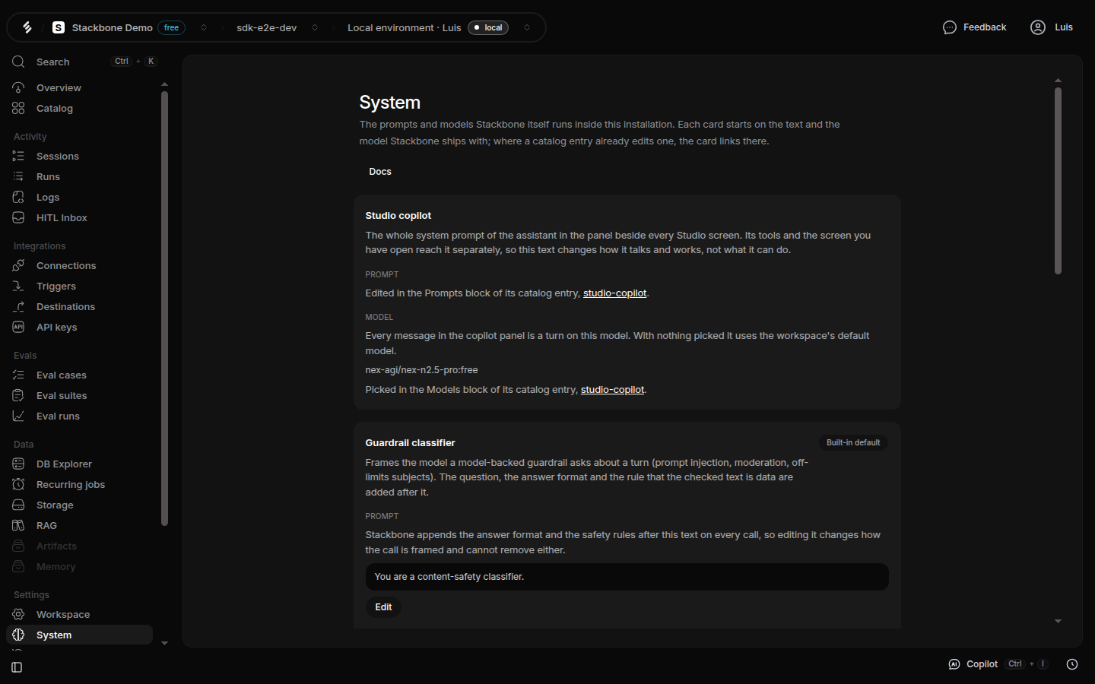This screenshot has width=1095, height=684.
Task: Click the HITL Inbox tray icon
Action: 18,217
